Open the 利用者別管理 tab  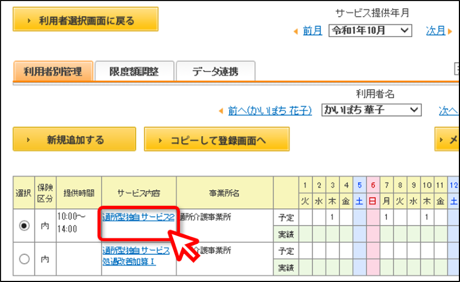pos(53,71)
